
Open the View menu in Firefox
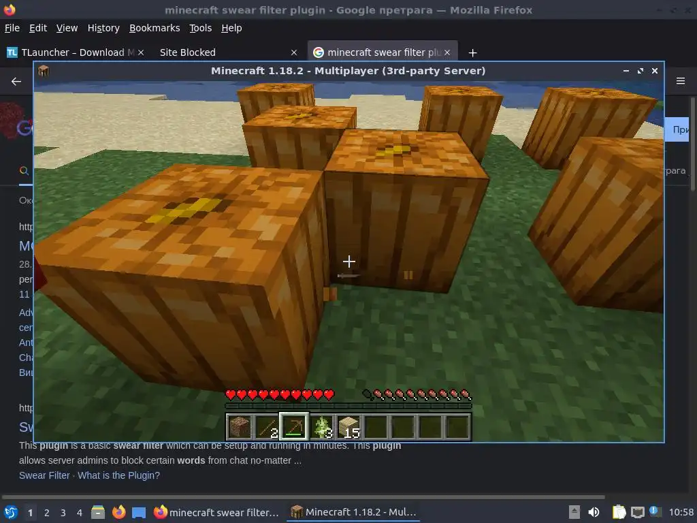tap(67, 28)
